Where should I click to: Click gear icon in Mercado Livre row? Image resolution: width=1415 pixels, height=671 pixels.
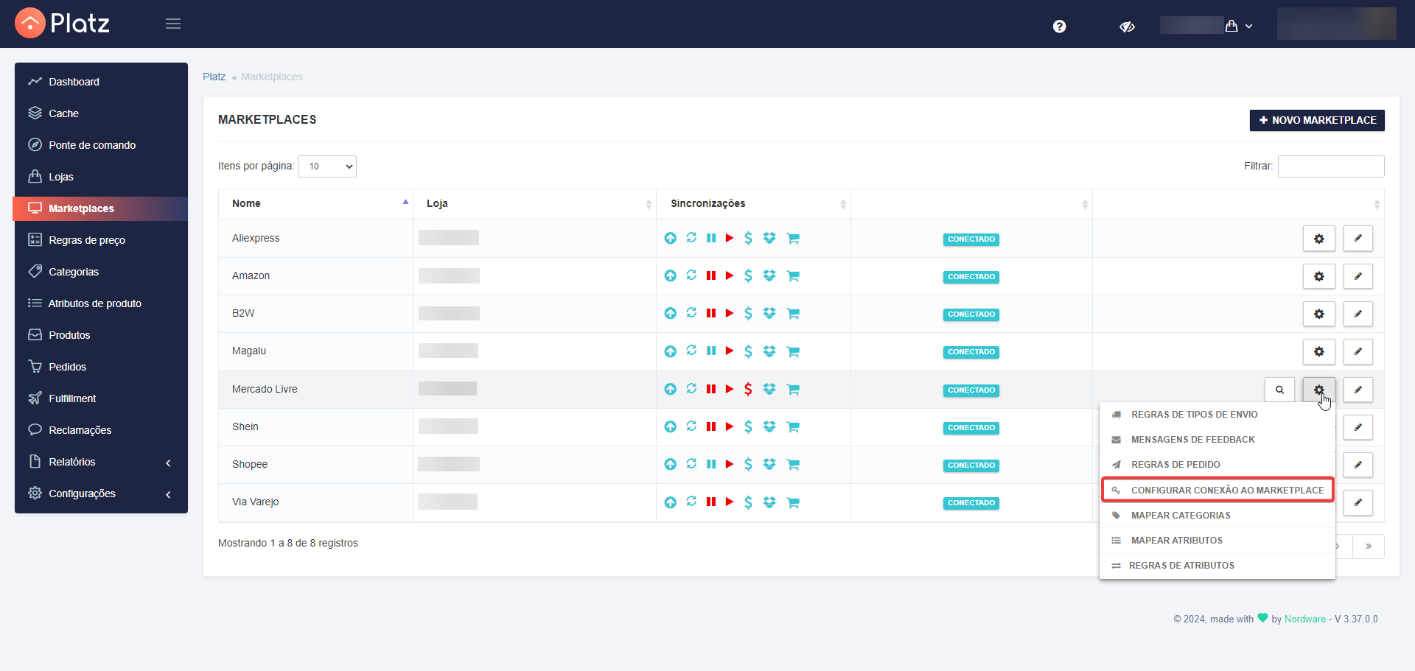1318,390
